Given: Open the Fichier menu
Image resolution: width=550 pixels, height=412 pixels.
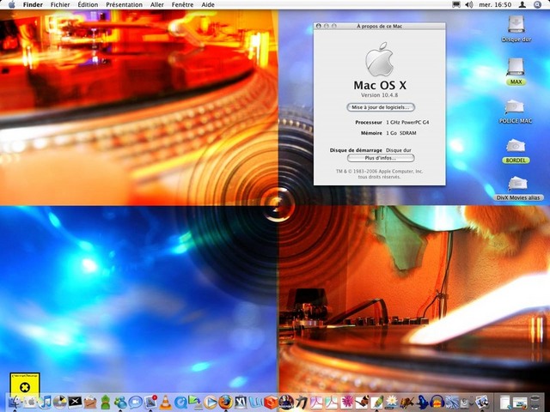Looking at the screenshot, I should [x=60, y=4].
